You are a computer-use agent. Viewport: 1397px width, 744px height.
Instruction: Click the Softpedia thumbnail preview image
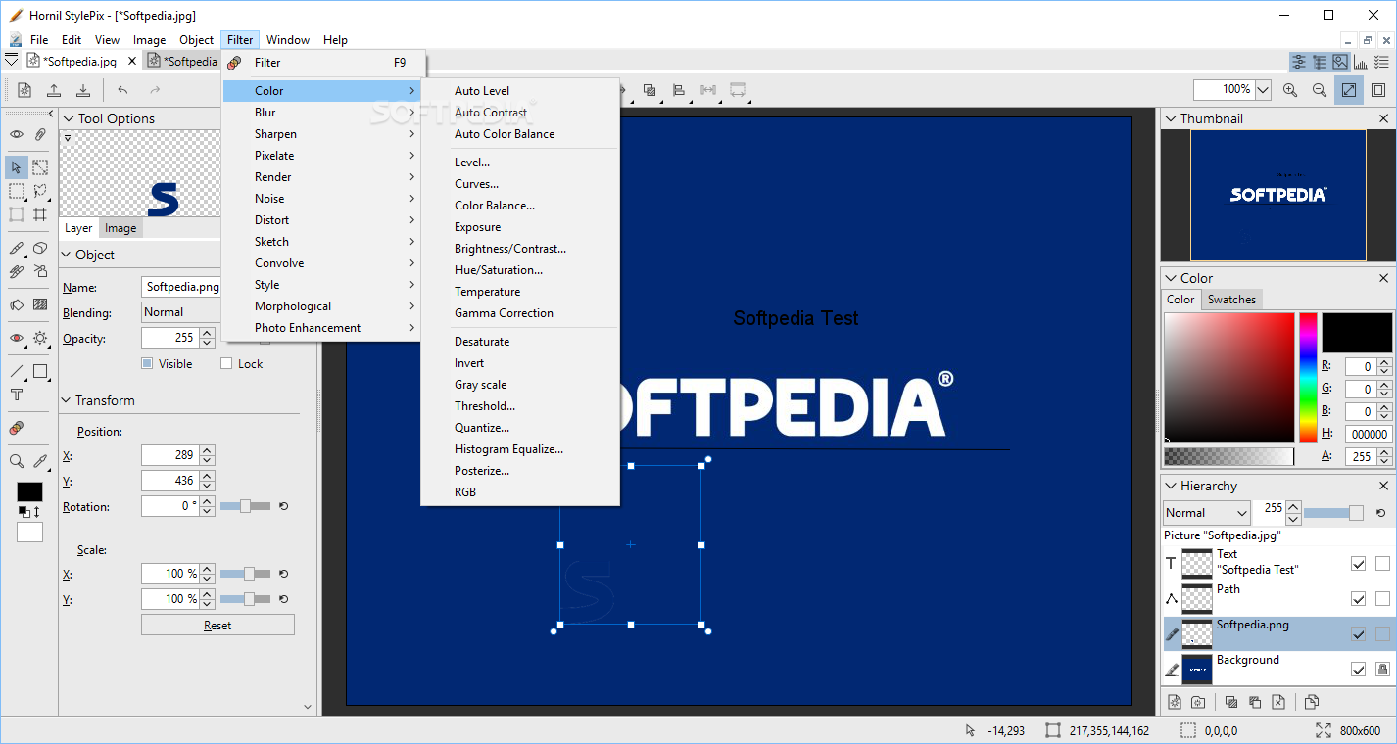[1277, 196]
